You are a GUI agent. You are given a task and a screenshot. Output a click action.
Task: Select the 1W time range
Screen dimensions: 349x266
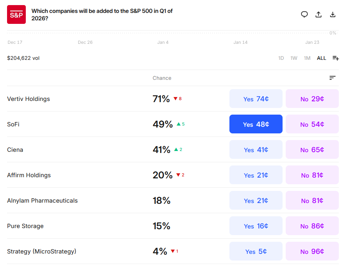coord(294,58)
